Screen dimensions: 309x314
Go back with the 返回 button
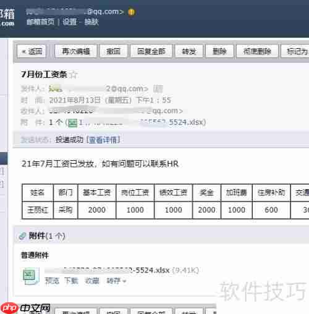pos(32,51)
